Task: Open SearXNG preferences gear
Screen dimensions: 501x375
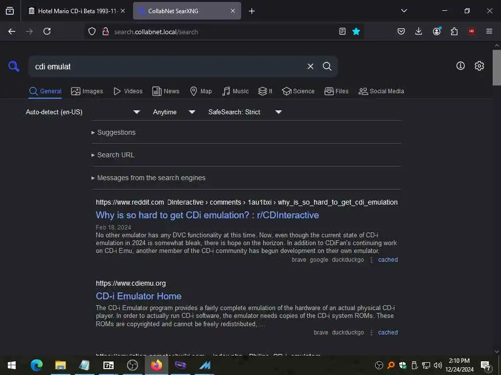Action: [x=479, y=66]
